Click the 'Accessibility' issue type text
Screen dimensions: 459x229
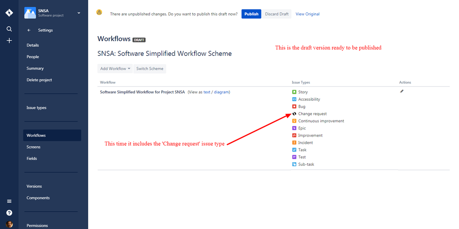(x=309, y=99)
